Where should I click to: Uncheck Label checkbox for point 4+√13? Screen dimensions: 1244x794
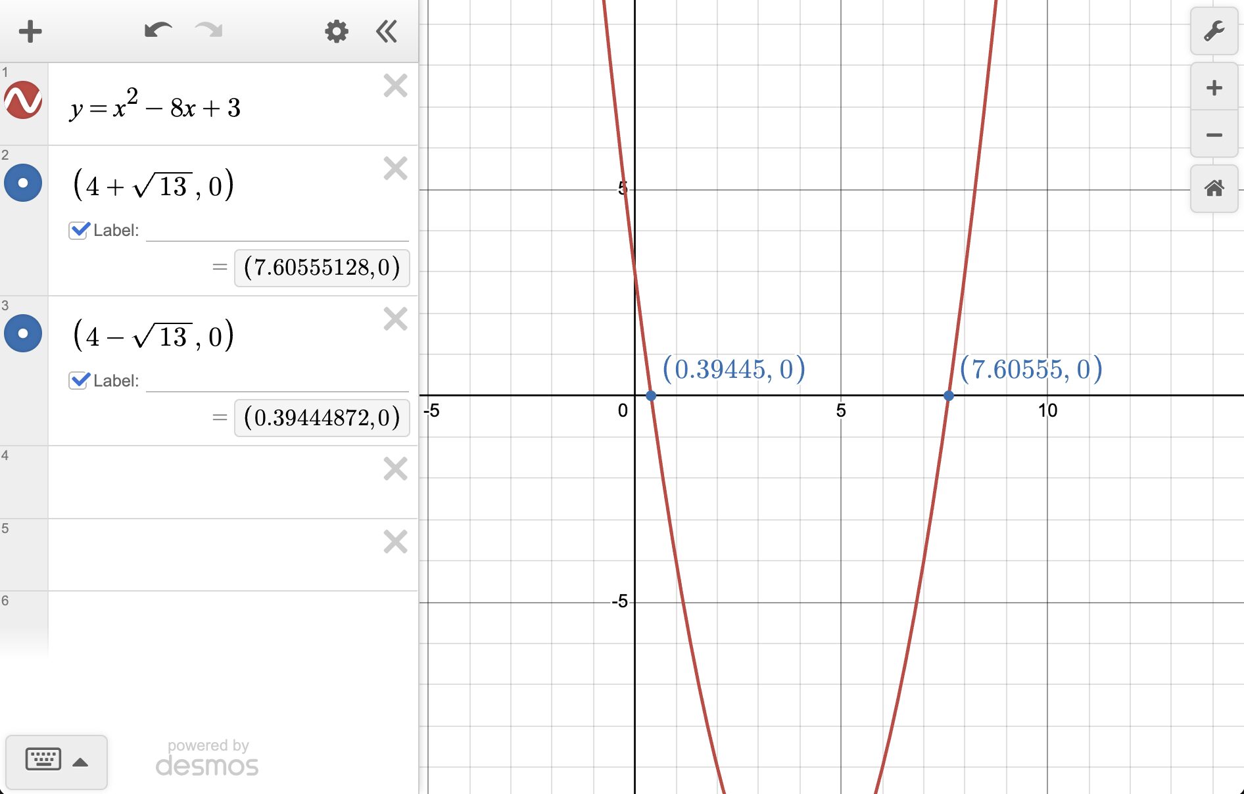coord(79,230)
